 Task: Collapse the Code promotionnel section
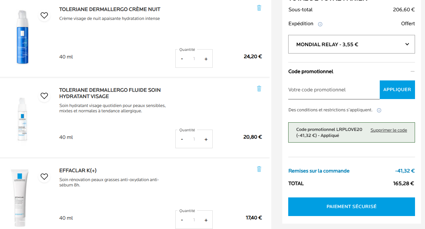[x=413, y=71]
